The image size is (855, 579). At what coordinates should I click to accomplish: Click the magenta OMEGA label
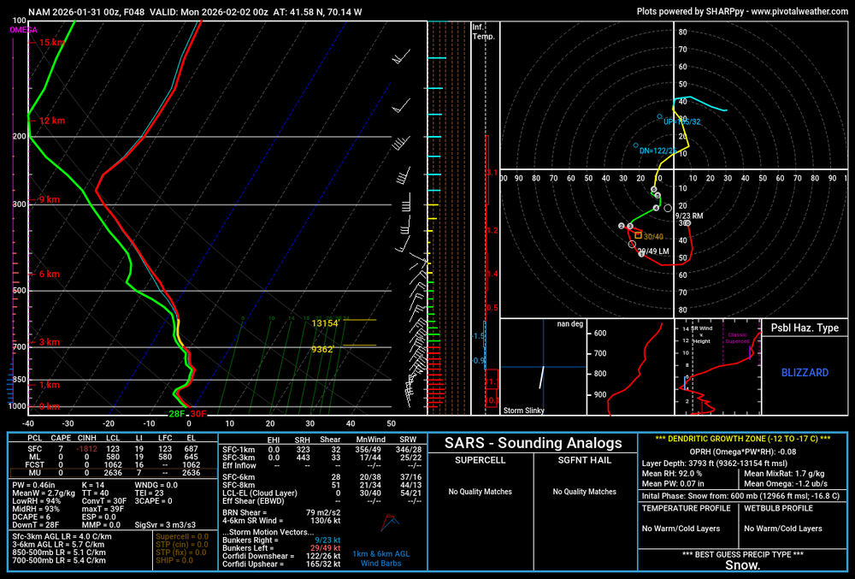(x=23, y=30)
